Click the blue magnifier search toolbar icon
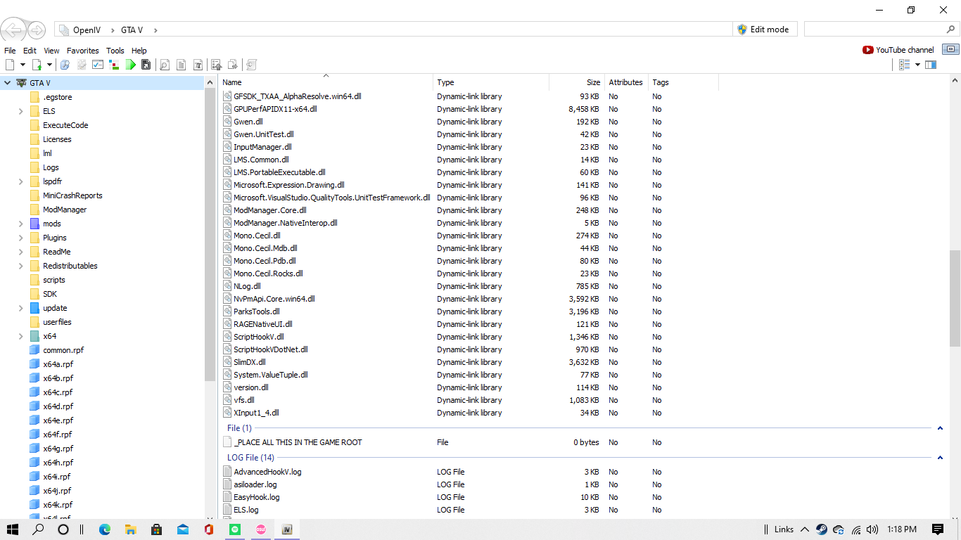This screenshot has width=961, height=540. (x=65, y=65)
